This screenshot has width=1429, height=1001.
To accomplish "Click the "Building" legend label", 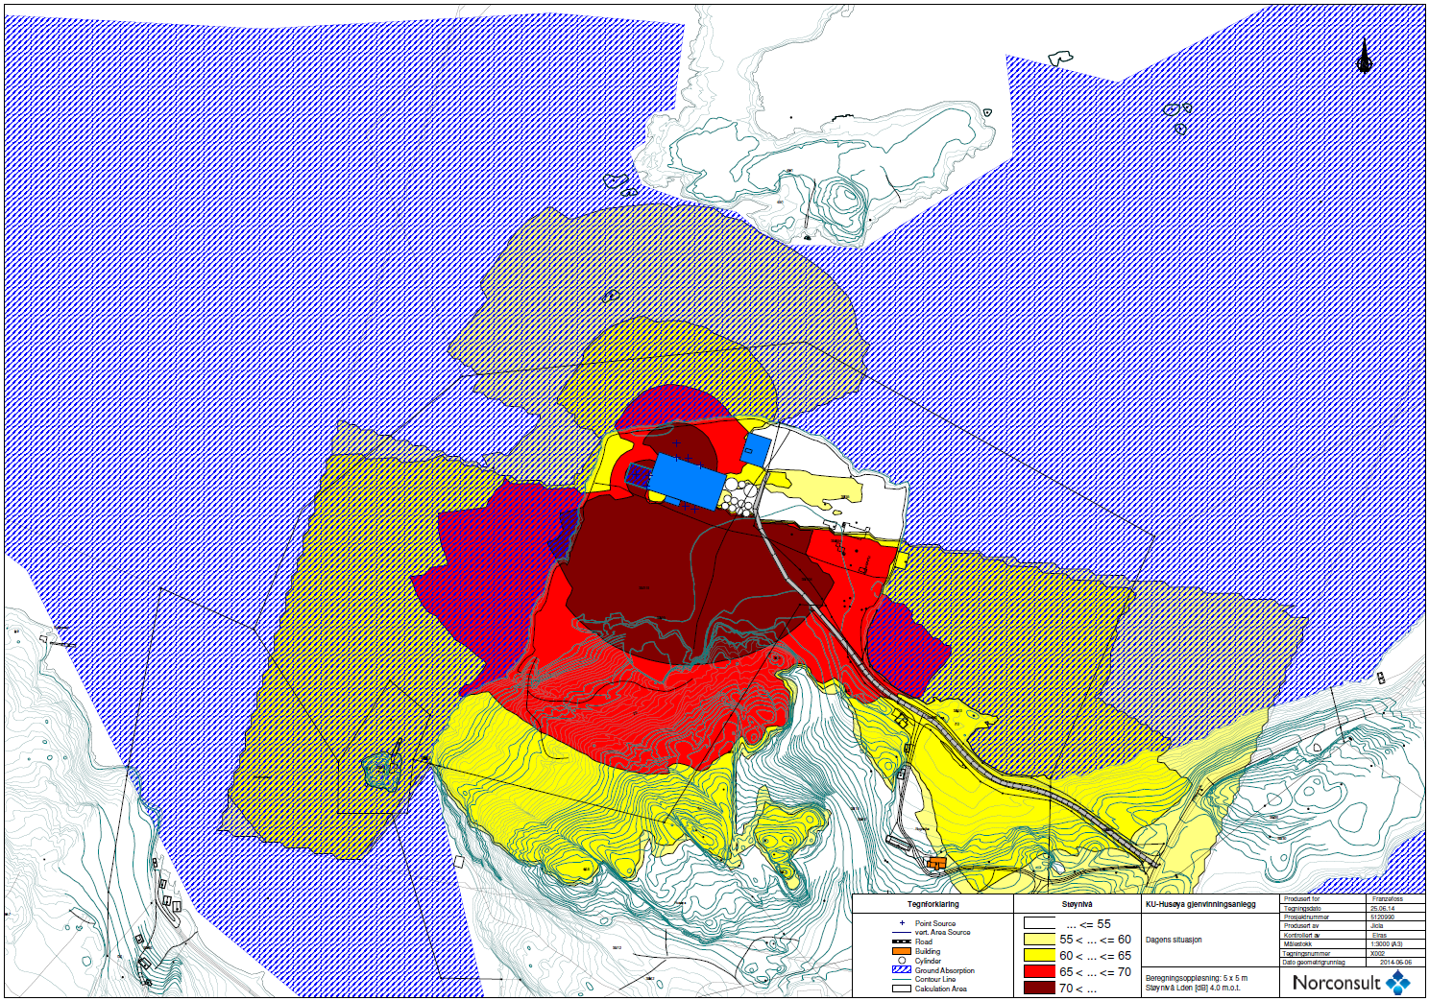I will [x=928, y=951].
